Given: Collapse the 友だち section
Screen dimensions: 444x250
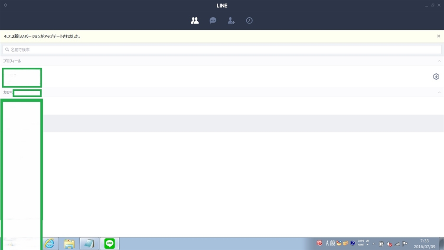Looking at the screenshot, I should pos(439,93).
